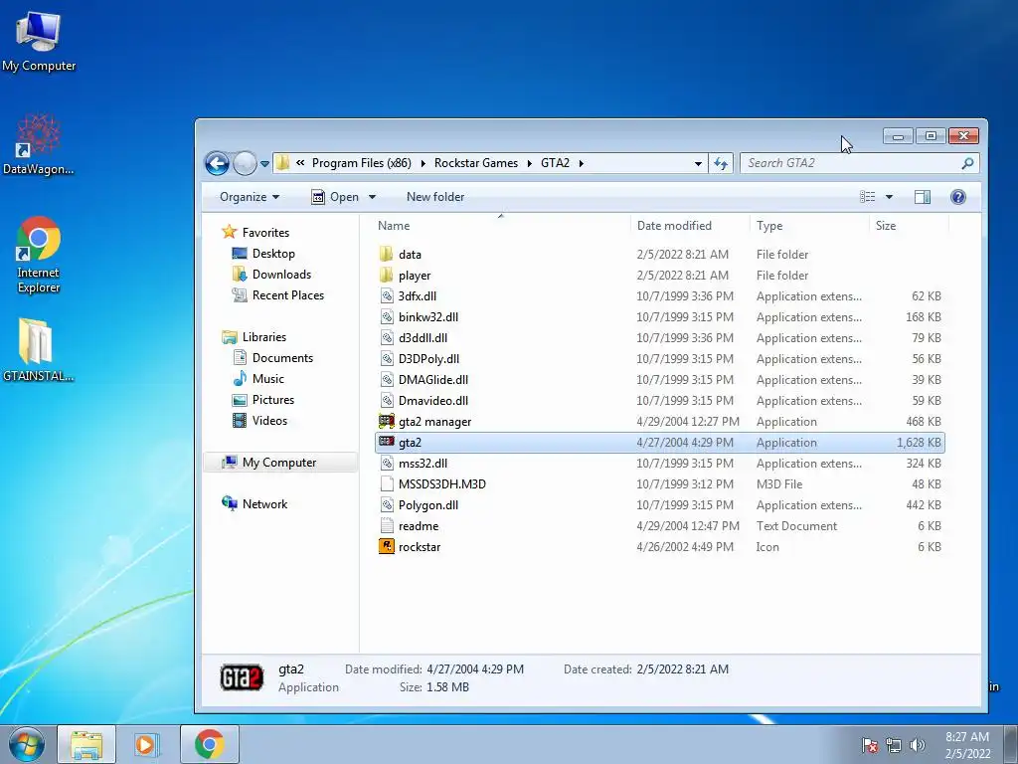Viewport: 1018px width, 764px height.
Task: Select the mss32.dll file
Action: [660, 464]
